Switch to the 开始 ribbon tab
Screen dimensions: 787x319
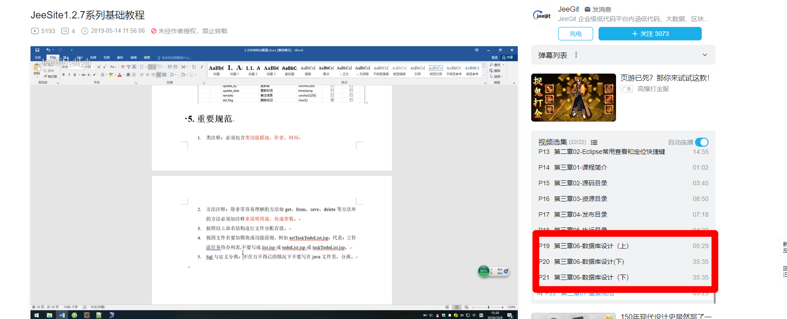click(53, 57)
